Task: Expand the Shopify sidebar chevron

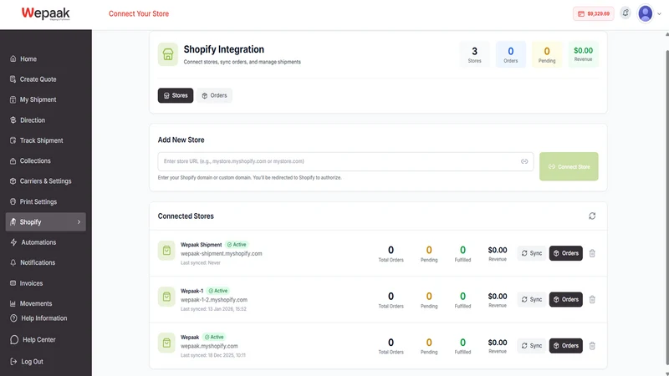Action: point(79,221)
